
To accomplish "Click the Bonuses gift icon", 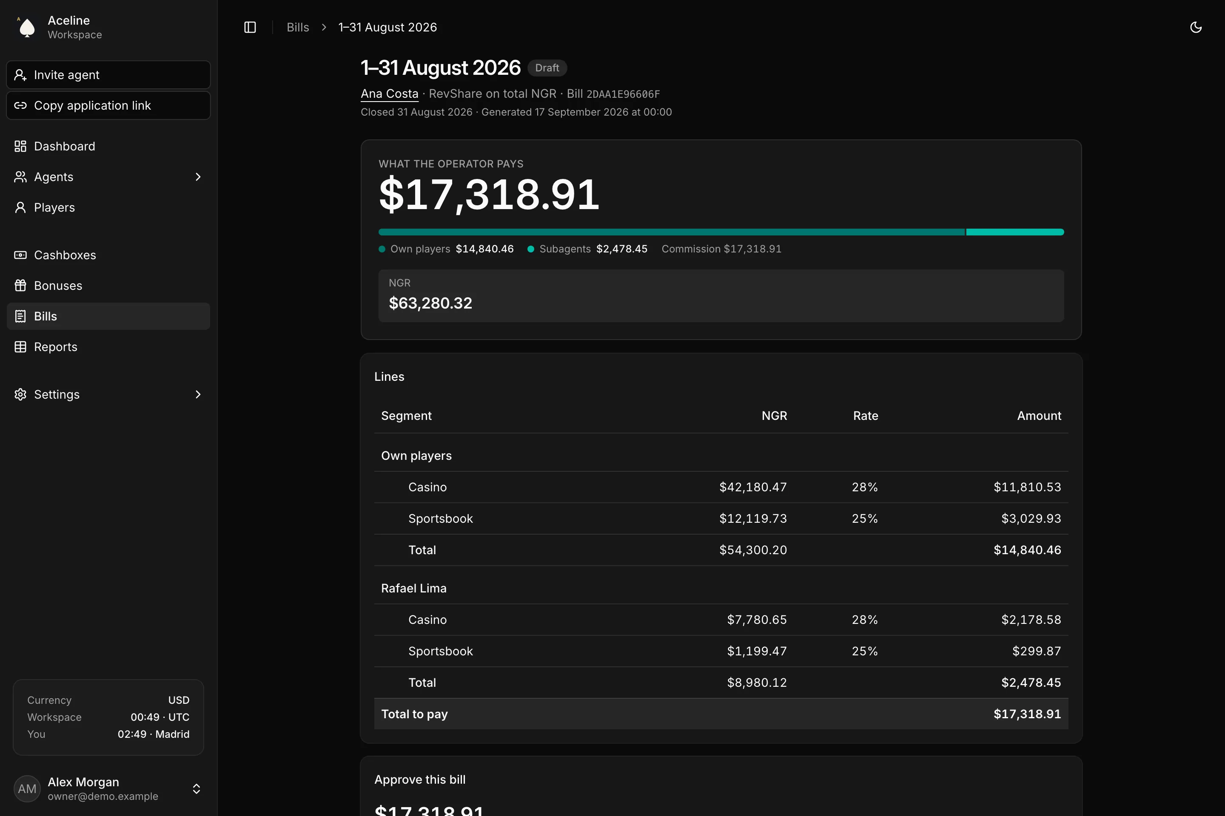I will point(20,286).
